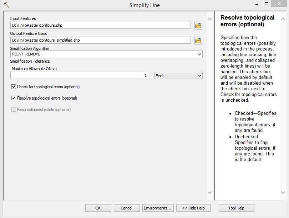Browse for Input Features folder icon

click(198, 25)
